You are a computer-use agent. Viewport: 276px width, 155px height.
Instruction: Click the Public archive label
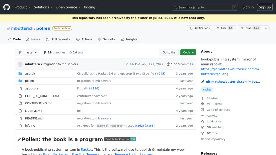tap(62, 28)
